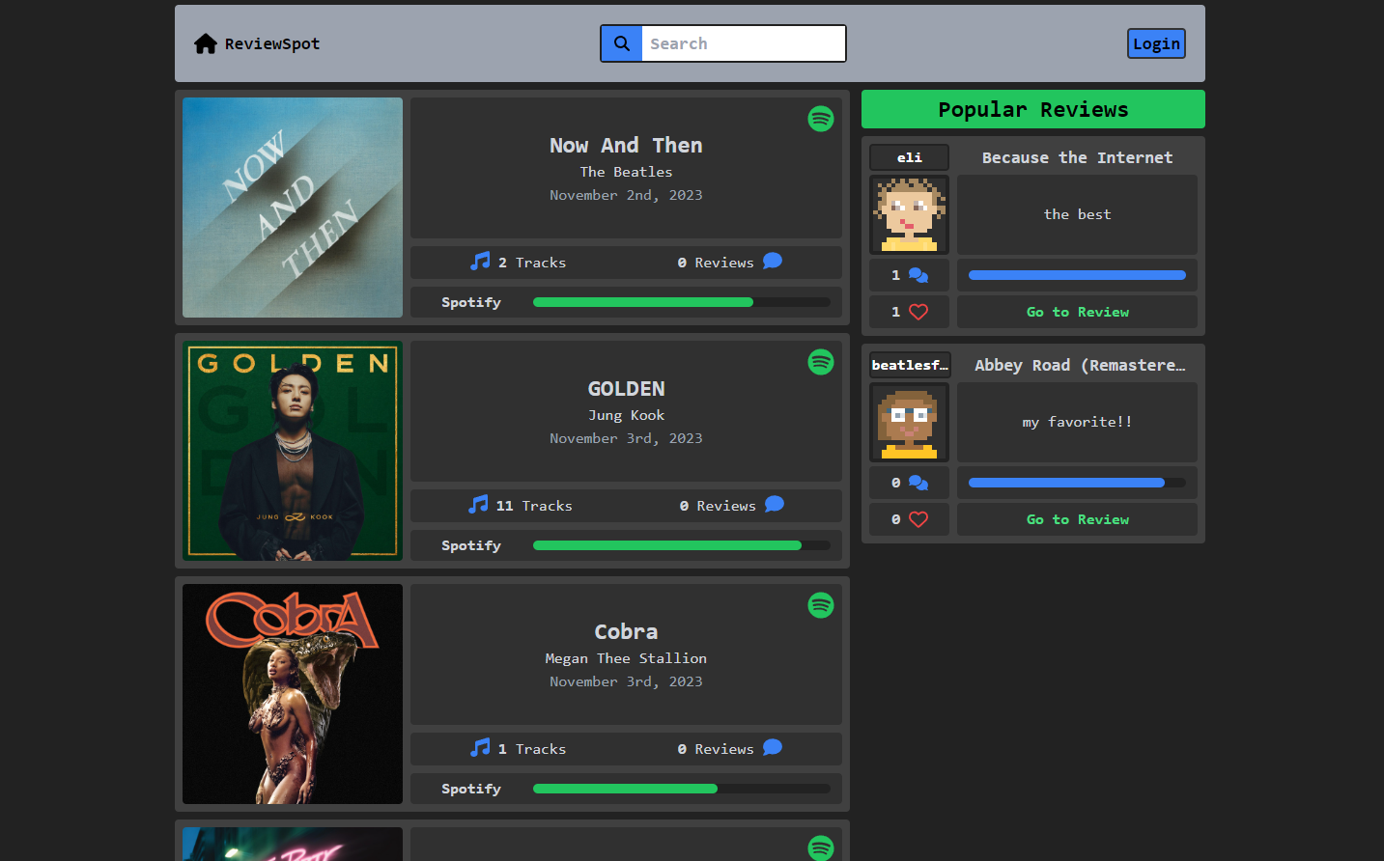Like eli's review with the heart icon
Viewport: 1384px width, 861px height.
pyautogui.click(x=918, y=312)
